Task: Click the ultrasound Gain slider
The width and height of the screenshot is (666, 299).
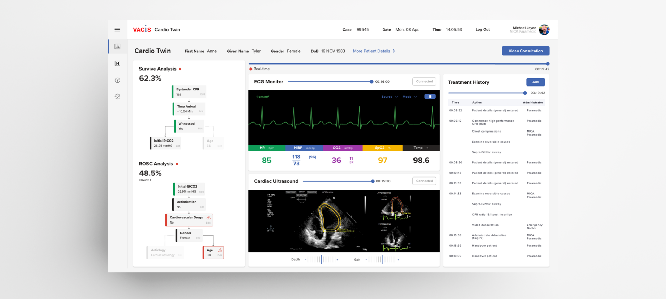Action: point(382,260)
